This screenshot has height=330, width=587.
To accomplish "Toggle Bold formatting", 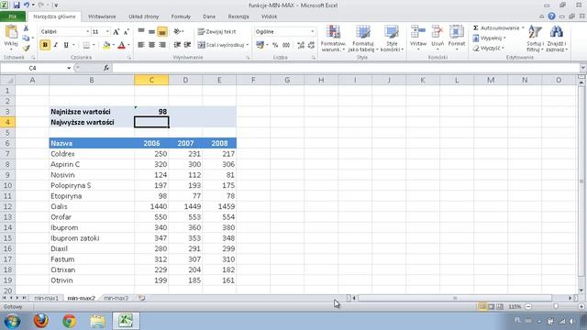I will tap(45, 45).
